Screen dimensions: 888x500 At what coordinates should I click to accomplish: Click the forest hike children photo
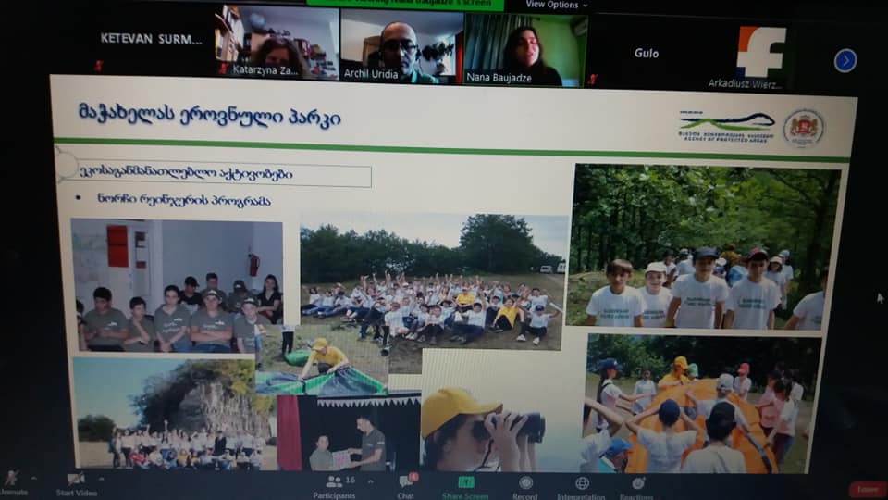click(x=704, y=246)
